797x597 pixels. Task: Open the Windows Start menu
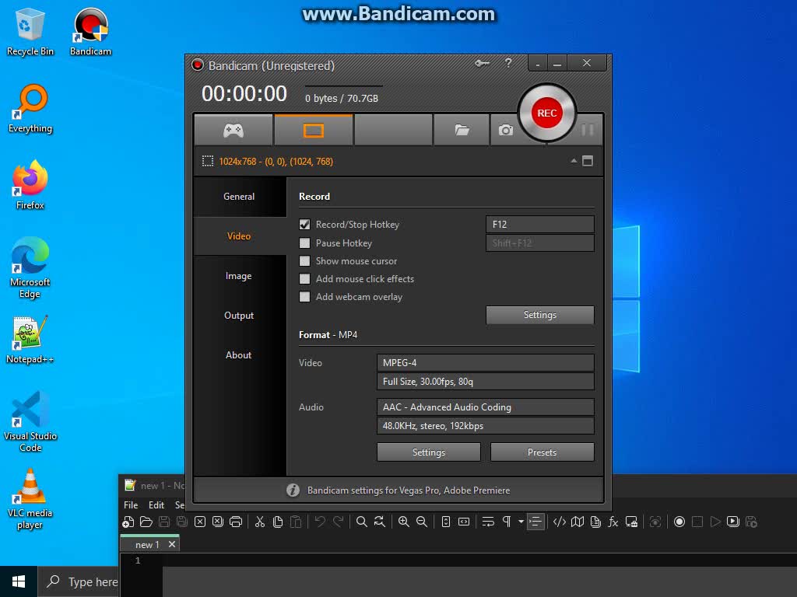coord(19,581)
